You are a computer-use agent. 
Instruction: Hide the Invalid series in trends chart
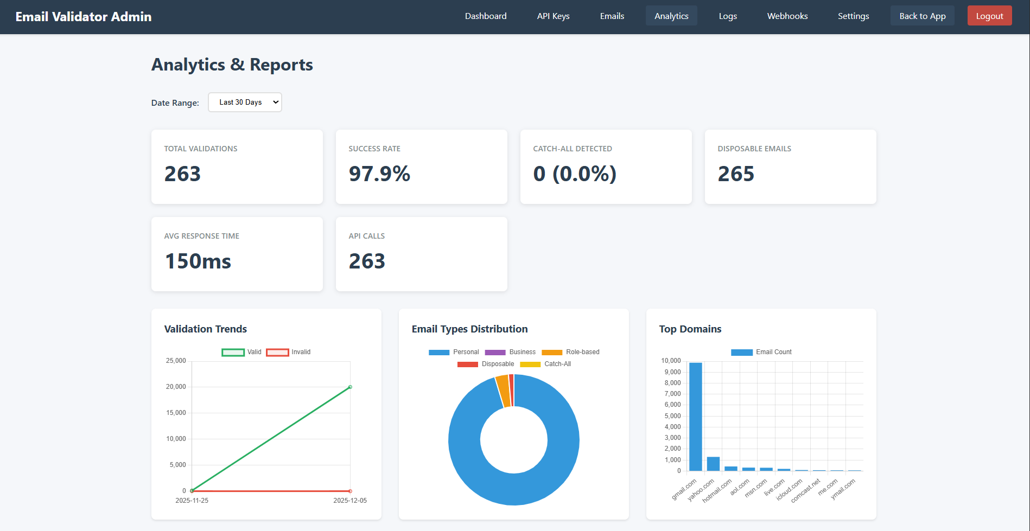pyautogui.click(x=288, y=352)
